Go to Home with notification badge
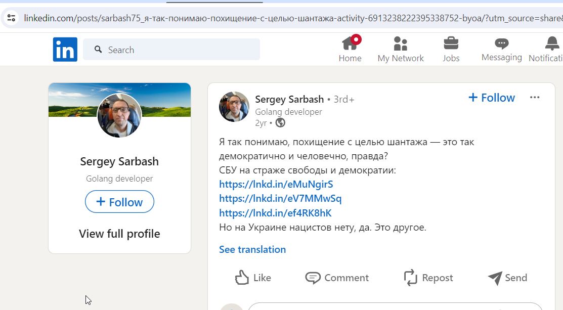Screen dimensions: 563x310 point(350,50)
